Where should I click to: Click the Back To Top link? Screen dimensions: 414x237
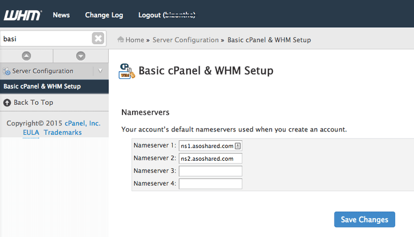[x=34, y=102]
